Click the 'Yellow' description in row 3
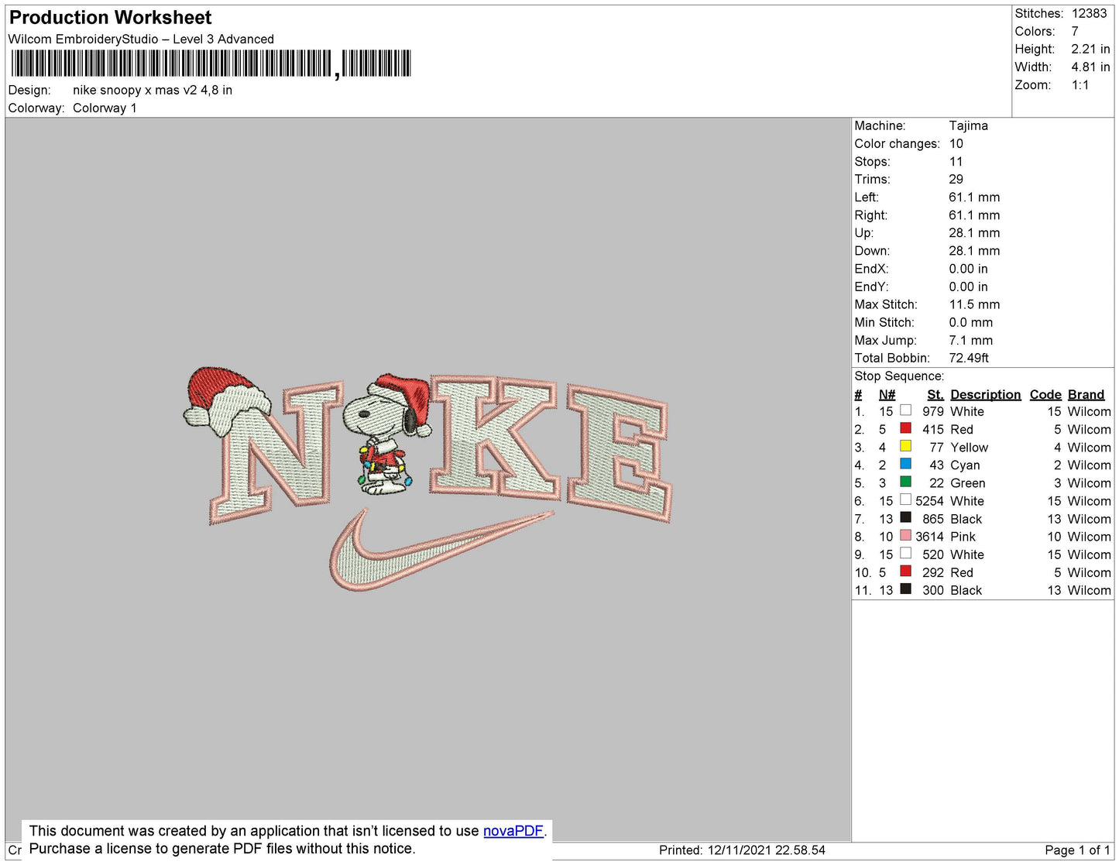 [970, 448]
